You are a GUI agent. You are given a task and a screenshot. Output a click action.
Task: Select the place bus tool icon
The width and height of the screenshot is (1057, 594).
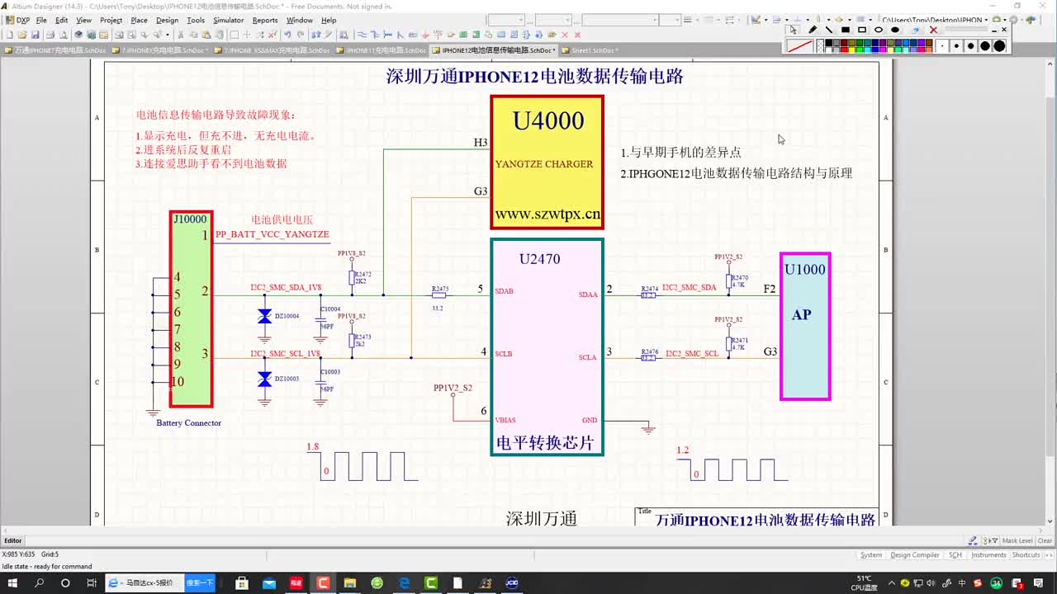pos(375,35)
